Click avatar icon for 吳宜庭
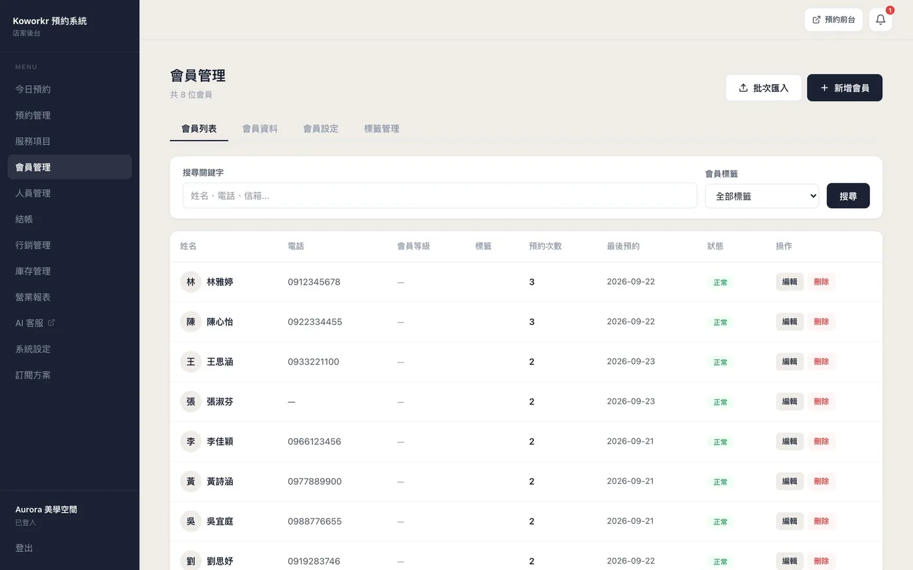This screenshot has height=570, width=913. pyautogui.click(x=190, y=521)
